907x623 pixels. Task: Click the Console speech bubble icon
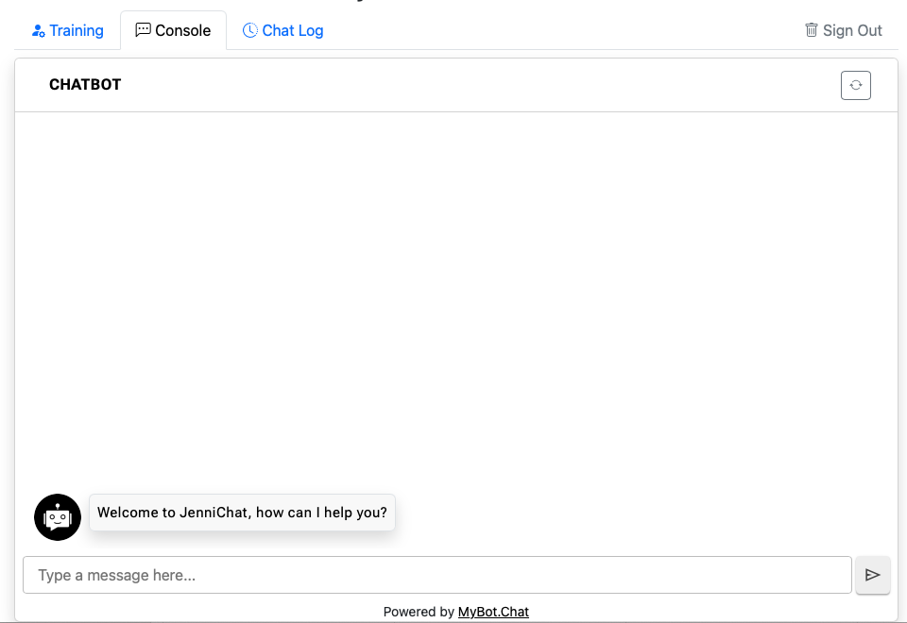point(143,29)
